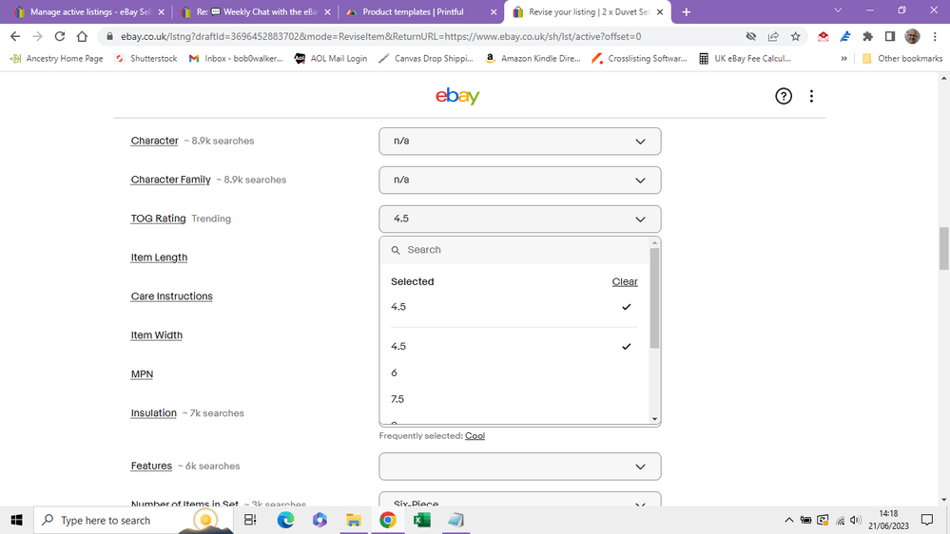Open the Chrome profile avatar

point(912,36)
